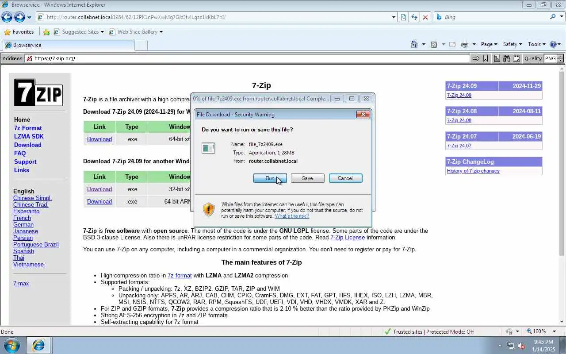Click the browser Forward arrow button
This screenshot has width=566, height=354.
[x=19, y=17]
